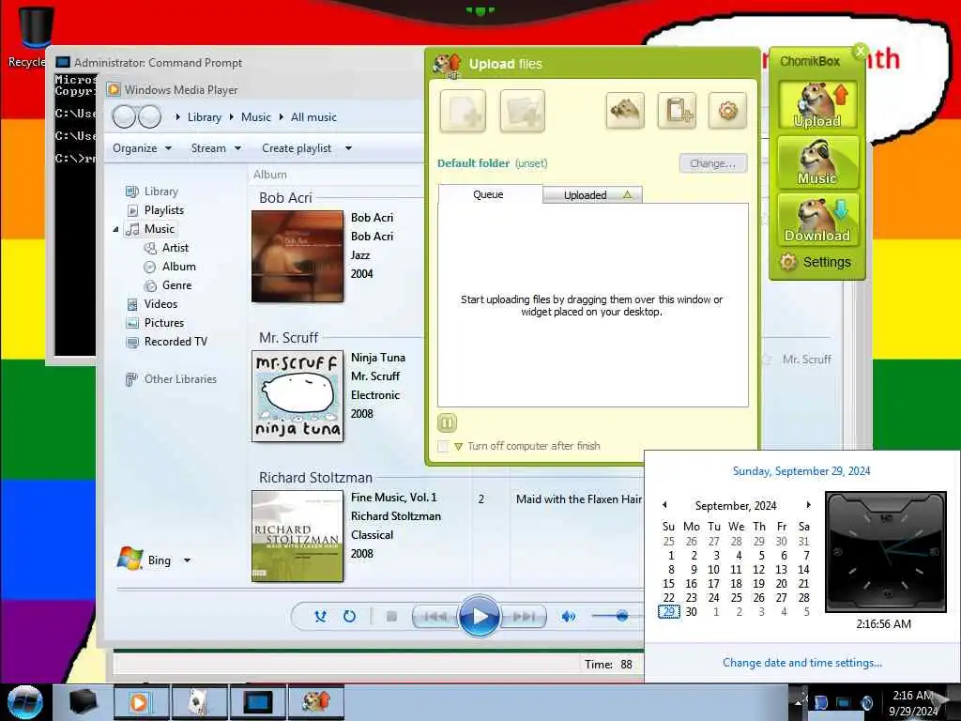961x721 pixels.
Task: Click the forward navigation button in Media Player
Action: [149, 116]
